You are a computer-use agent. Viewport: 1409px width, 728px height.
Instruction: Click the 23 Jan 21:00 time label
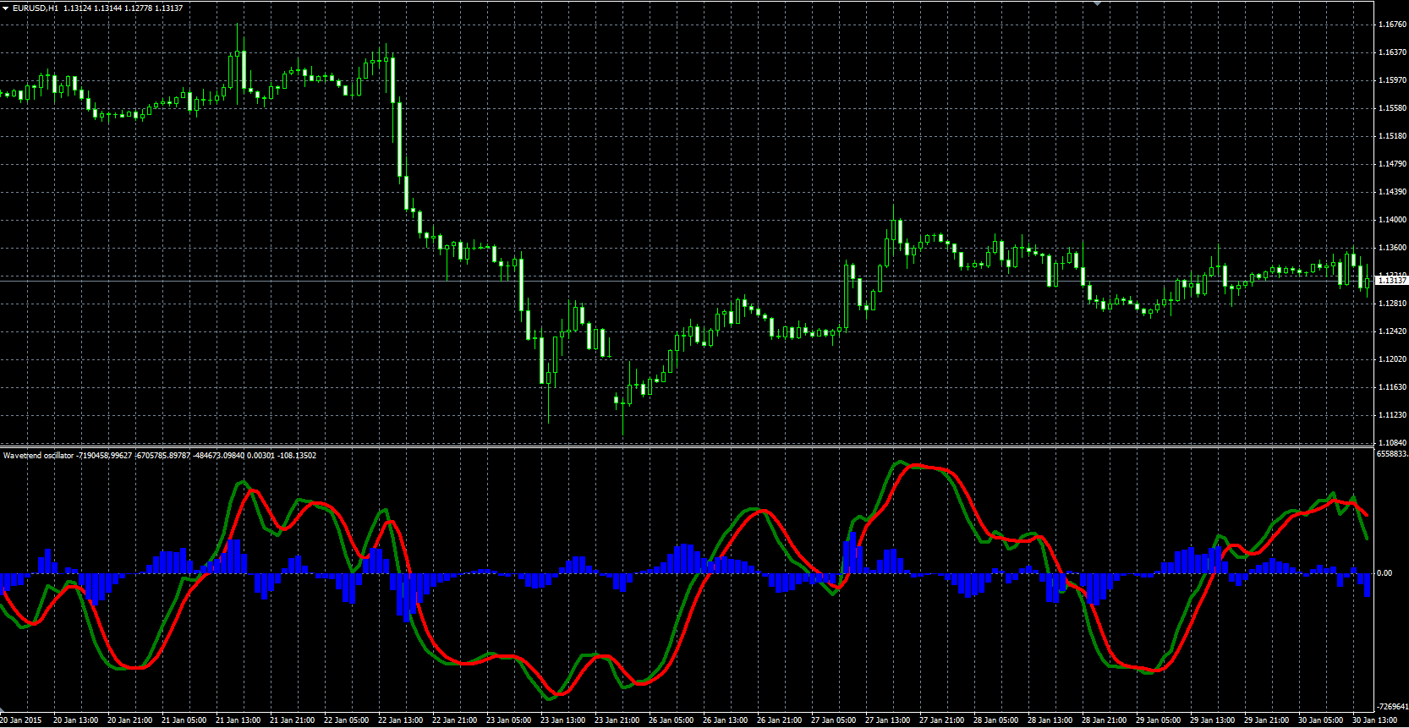617,720
